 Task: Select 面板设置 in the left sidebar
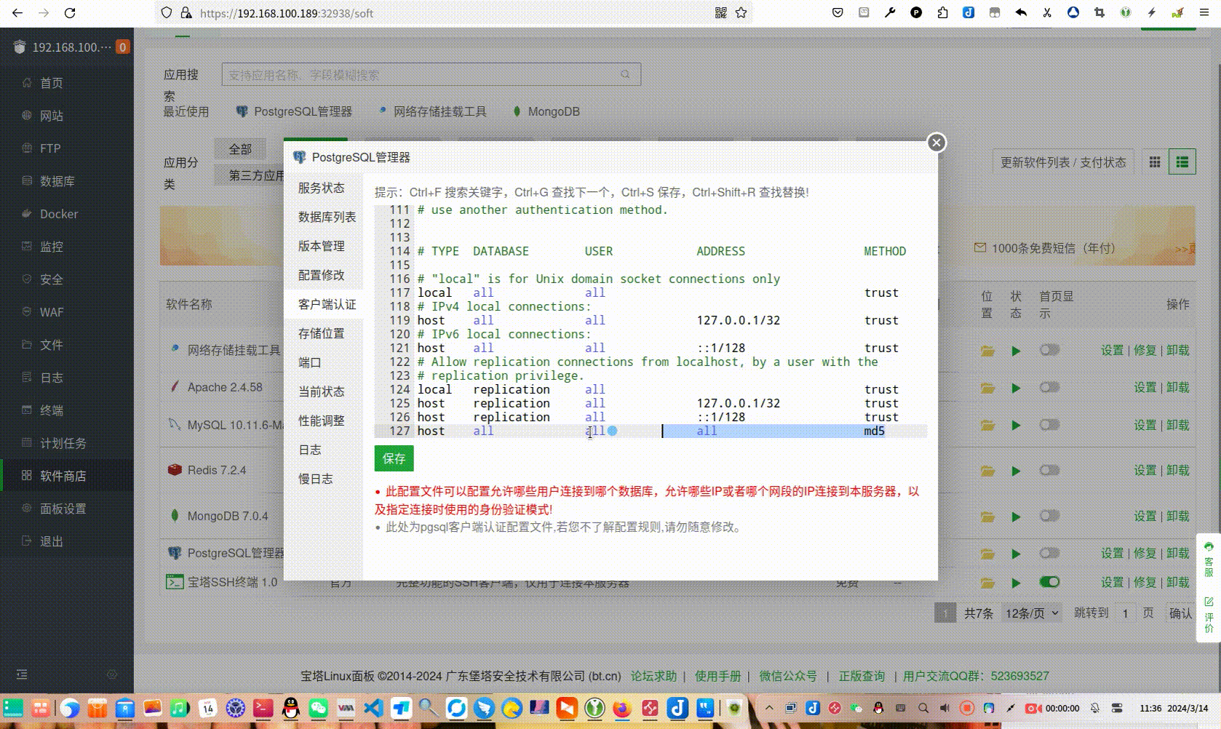(x=67, y=509)
